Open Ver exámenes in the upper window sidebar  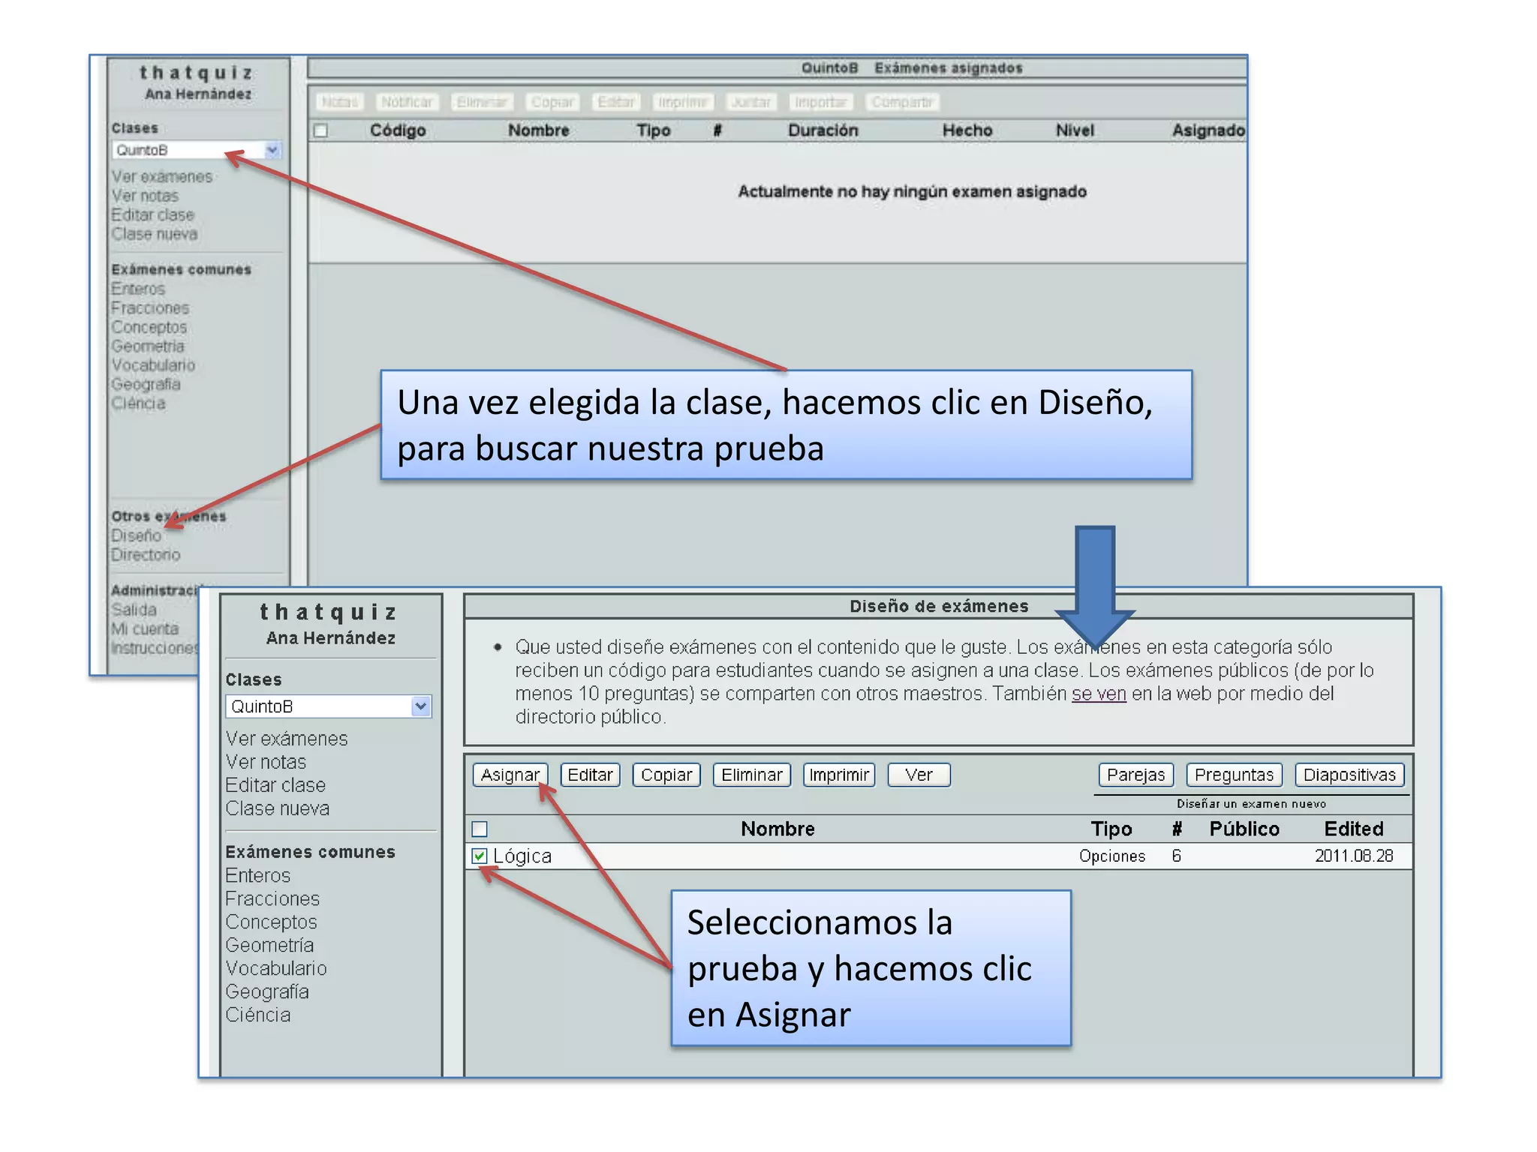coord(162,177)
